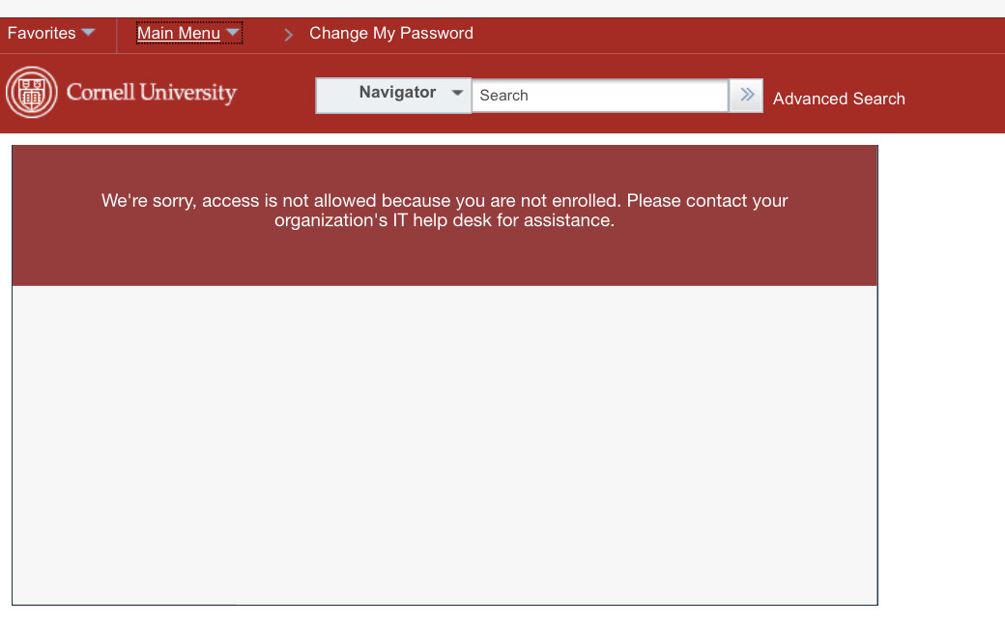Viewport: 1005px width, 625px height.
Task: Open the Main Menu
Action: pyautogui.click(x=179, y=34)
